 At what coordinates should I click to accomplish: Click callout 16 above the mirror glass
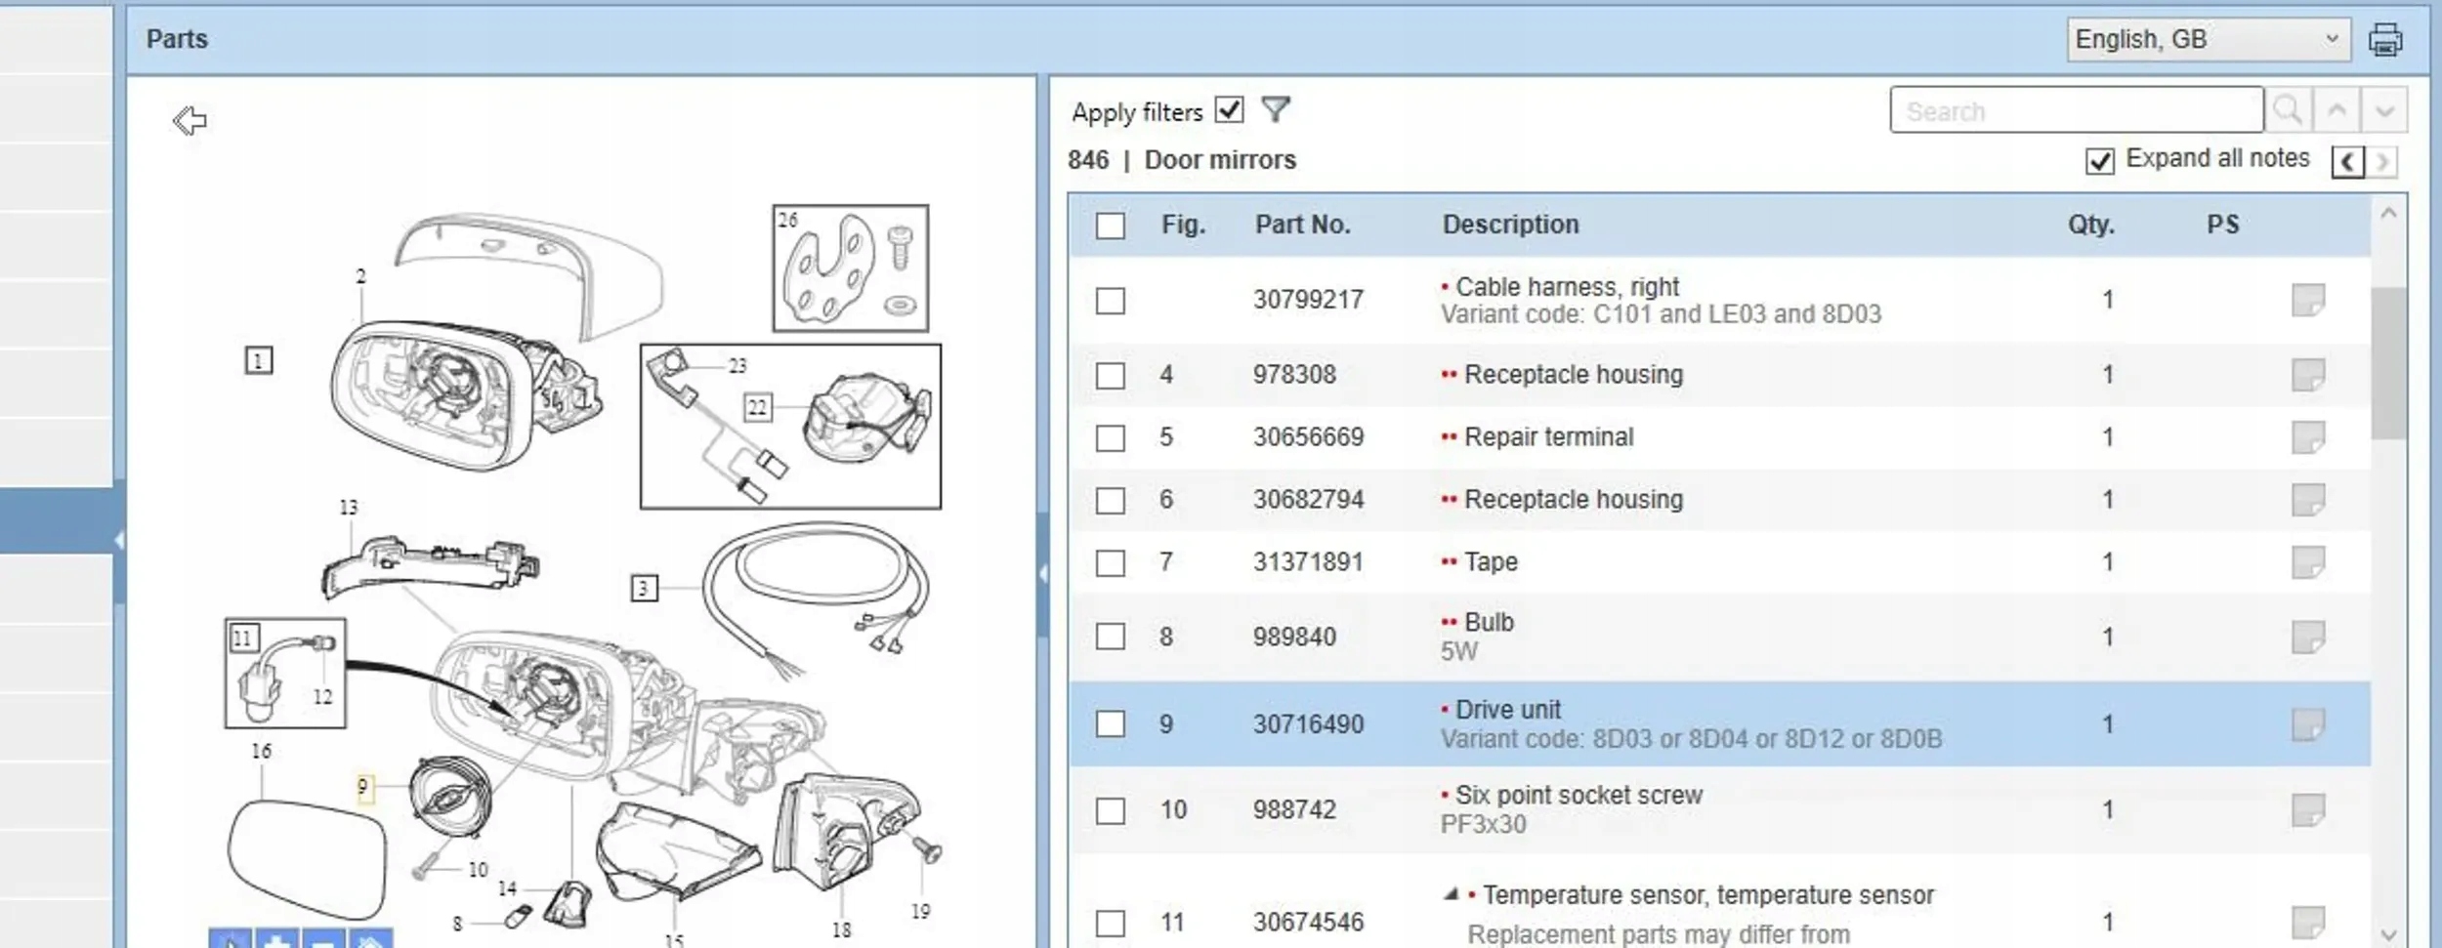[261, 751]
